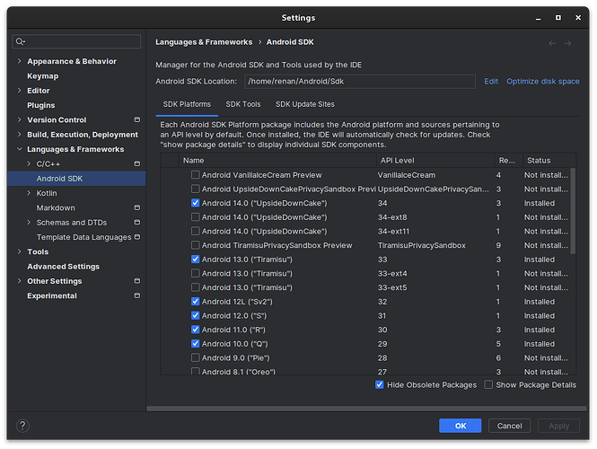Viewport: 597px width, 449px height.
Task: Expand the Kotlin subsection chevron
Action: (x=29, y=193)
